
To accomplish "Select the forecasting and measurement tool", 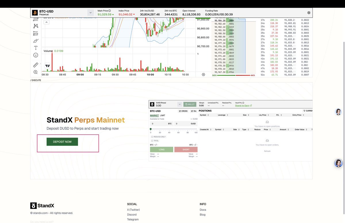I will [x=36, y=33].
